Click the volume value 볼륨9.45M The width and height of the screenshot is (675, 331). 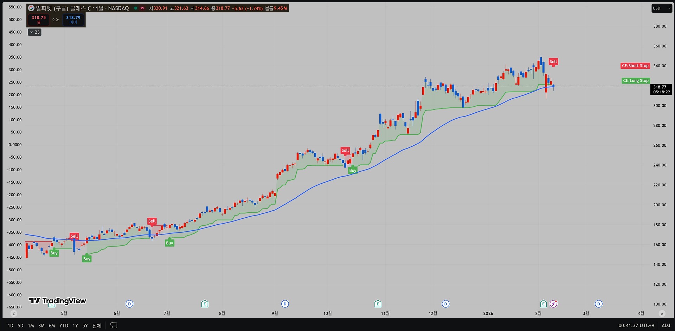tap(276, 8)
